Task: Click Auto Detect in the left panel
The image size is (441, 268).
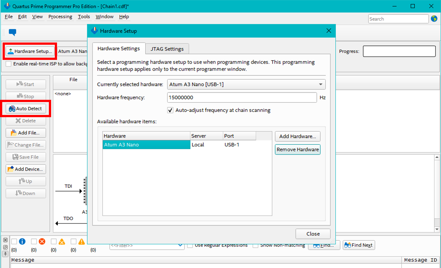Action: (26, 109)
